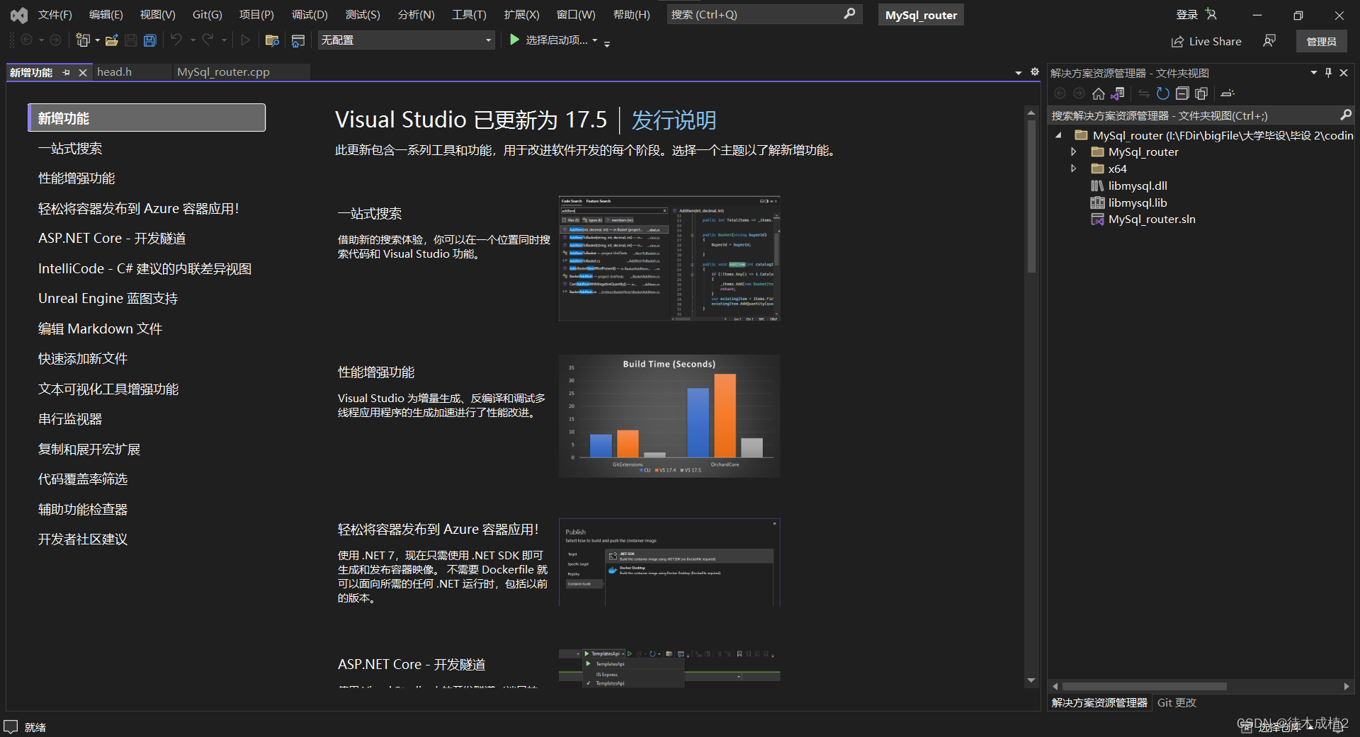
Task: Click the navigate forward toolbar icon
Action: tap(55, 40)
